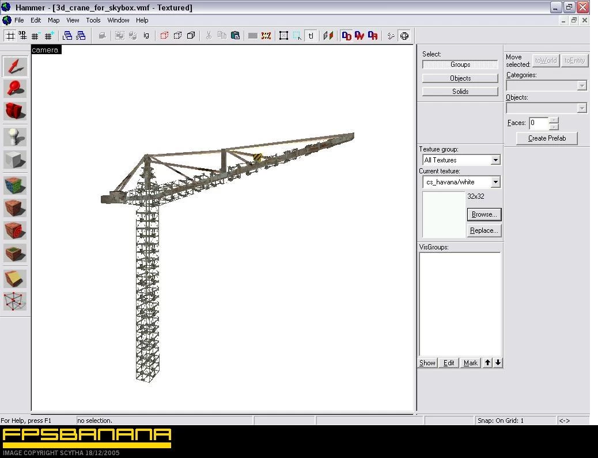The width and height of the screenshot is (598, 458).
Task: Open the Map menu
Action: (x=54, y=20)
